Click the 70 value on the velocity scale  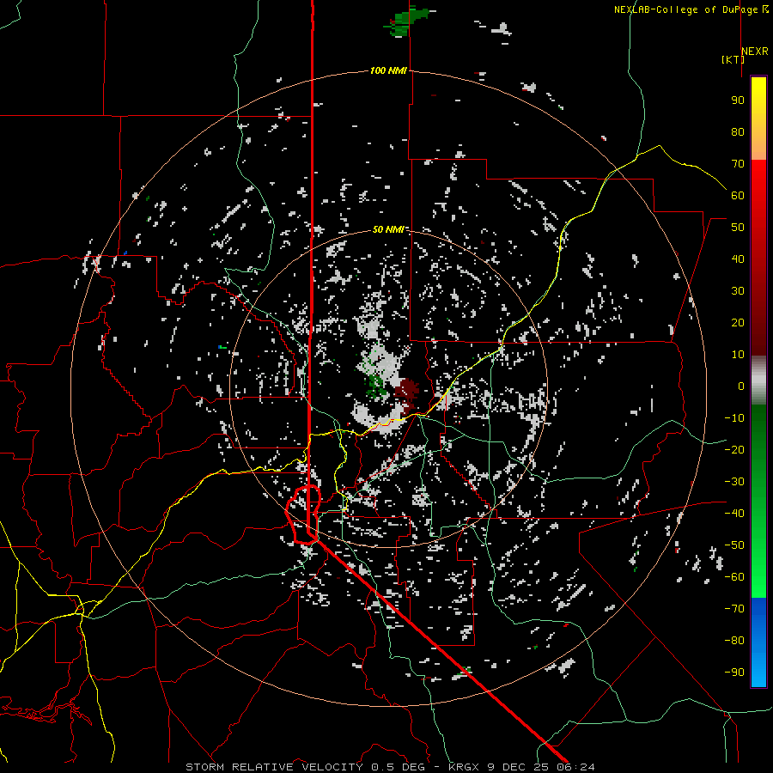(x=738, y=164)
